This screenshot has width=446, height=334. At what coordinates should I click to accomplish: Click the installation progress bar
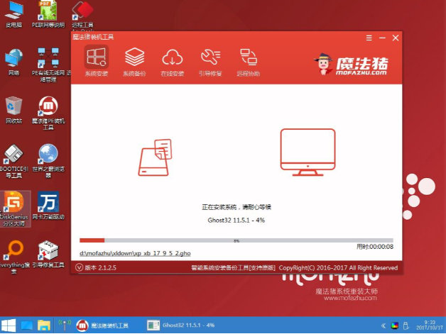click(236, 240)
